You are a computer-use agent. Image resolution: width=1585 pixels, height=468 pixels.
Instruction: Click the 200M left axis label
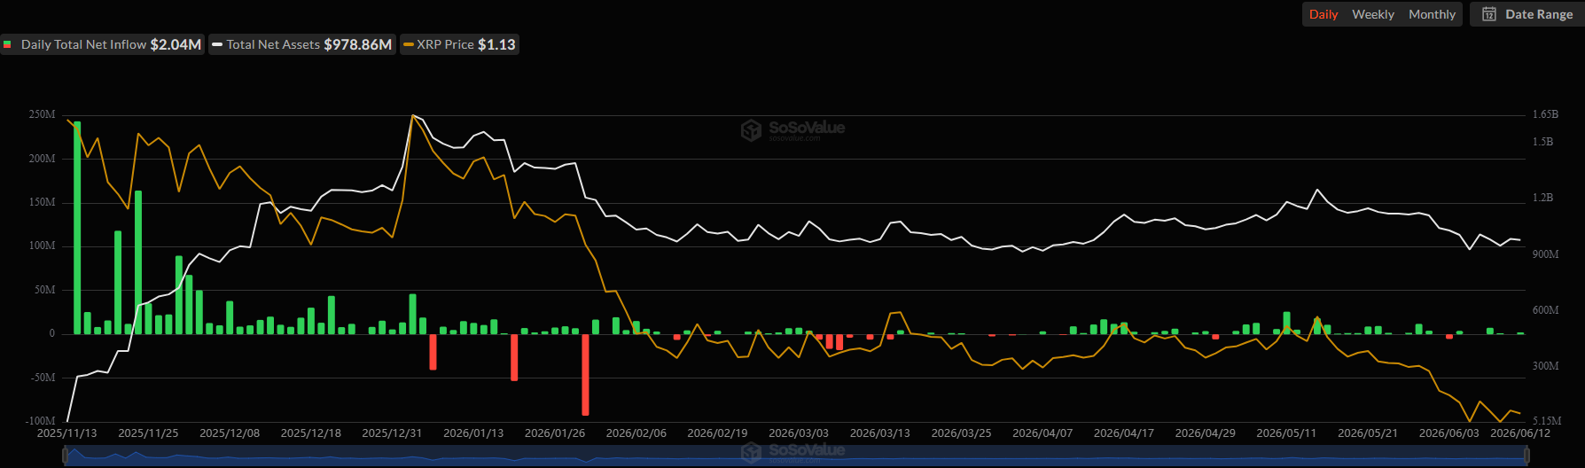coord(42,159)
